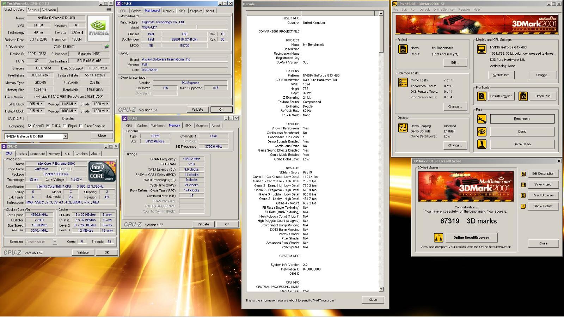
Task: Open the SPD tab in the mainboard CPU-Z window
Action: point(182,11)
